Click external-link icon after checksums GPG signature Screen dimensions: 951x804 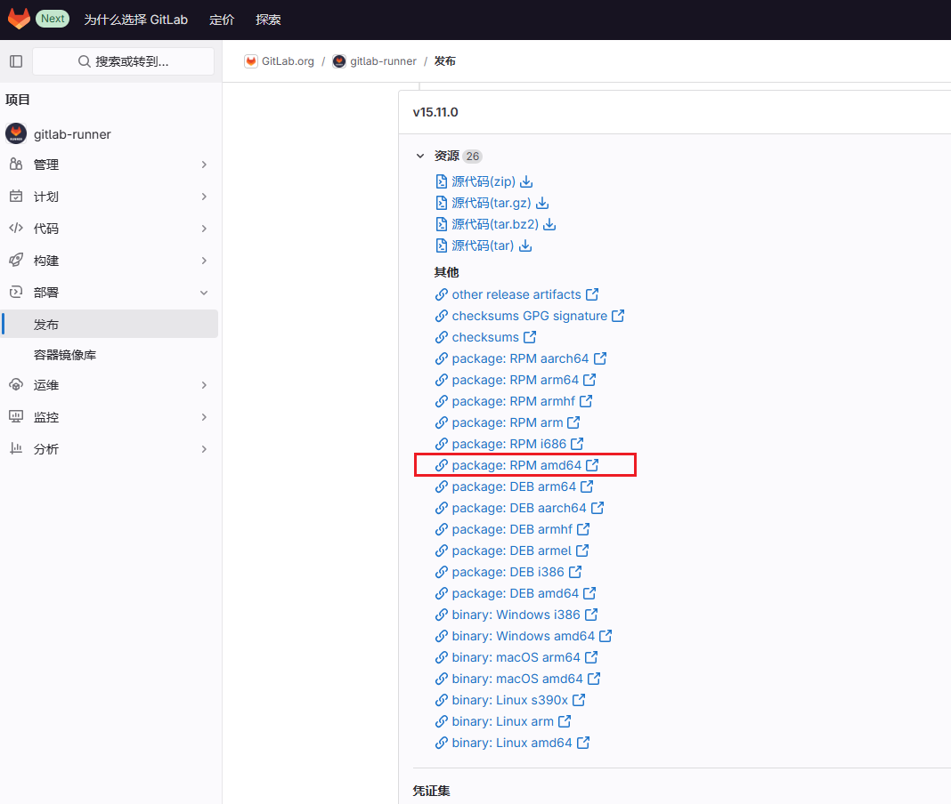tap(618, 316)
